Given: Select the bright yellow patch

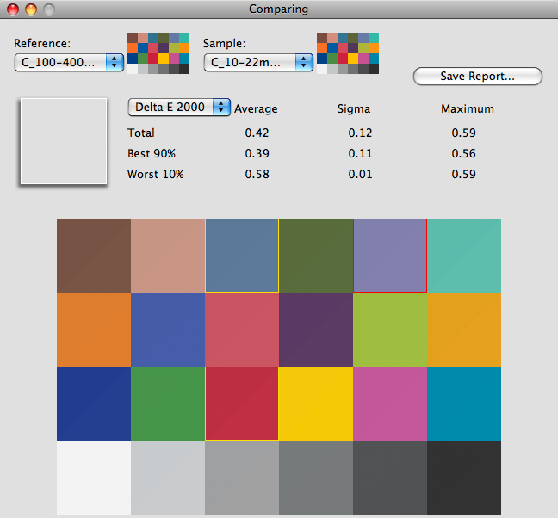Looking at the screenshot, I should pyautogui.click(x=316, y=404).
